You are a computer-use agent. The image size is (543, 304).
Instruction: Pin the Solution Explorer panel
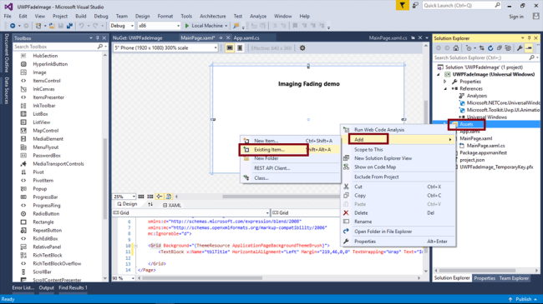(x=529, y=38)
